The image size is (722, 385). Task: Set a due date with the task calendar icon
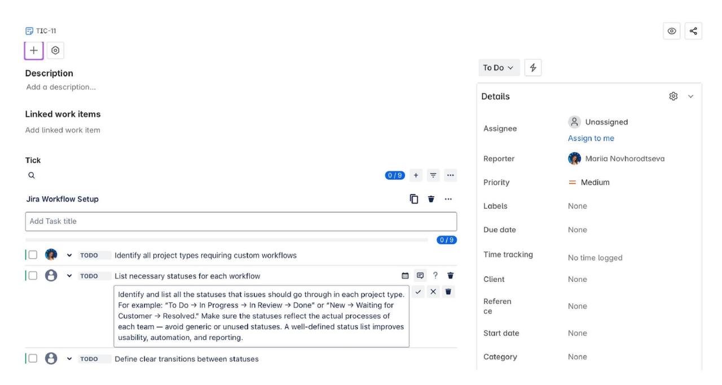405,276
